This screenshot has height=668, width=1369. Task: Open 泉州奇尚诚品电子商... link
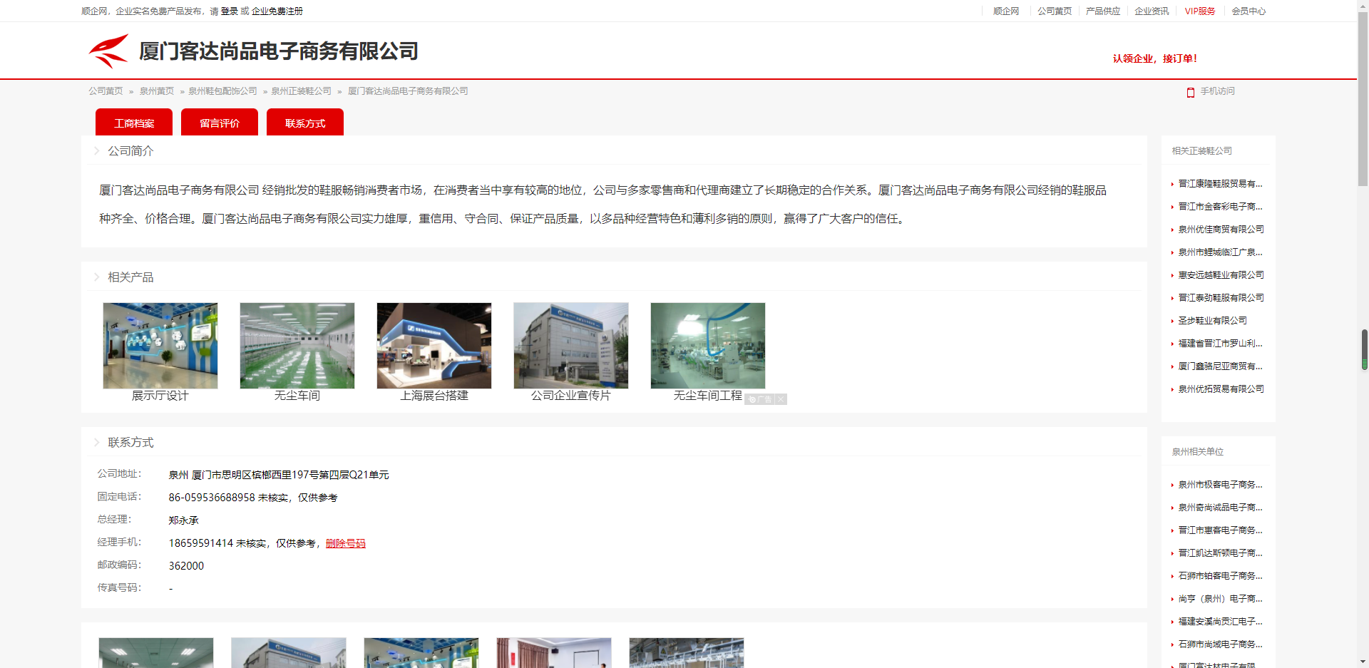1220,508
